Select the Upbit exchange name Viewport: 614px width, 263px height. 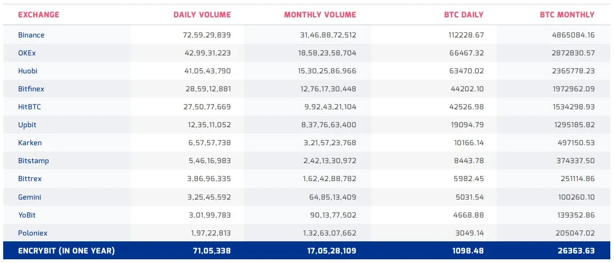coord(28,125)
